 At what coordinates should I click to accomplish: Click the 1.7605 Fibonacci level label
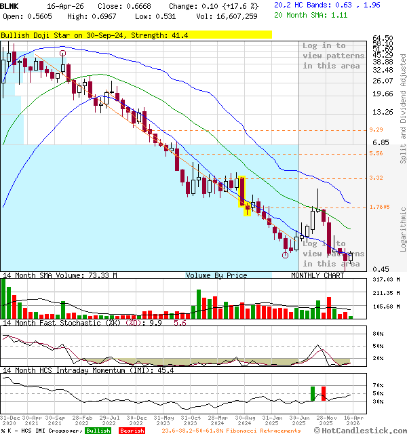click(379, 208)
